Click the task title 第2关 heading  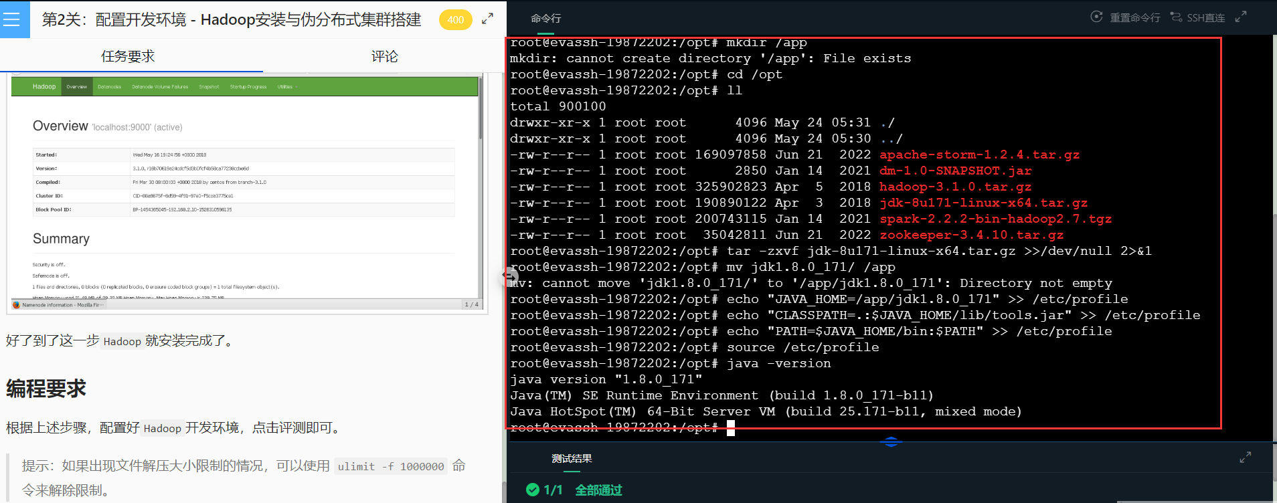(x=232, y=19)
